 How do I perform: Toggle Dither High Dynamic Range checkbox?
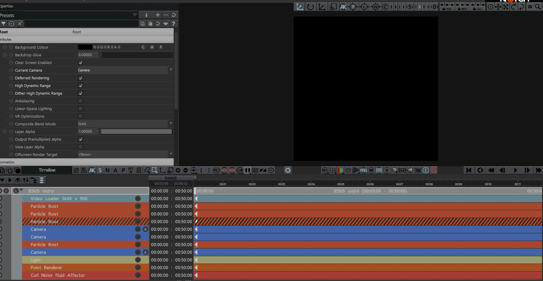(x=80, y=93)
